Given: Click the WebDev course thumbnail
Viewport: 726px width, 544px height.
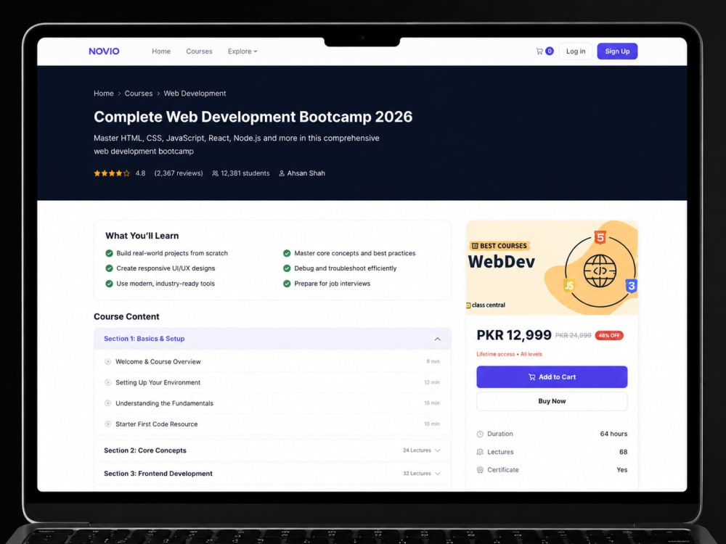Looking at the screenshot, I should click(x=552, y=268).
